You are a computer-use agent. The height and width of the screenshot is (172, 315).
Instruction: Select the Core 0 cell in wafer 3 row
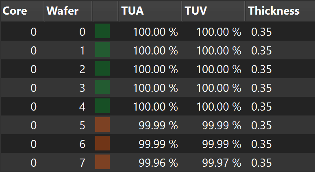tap(22, 87)
